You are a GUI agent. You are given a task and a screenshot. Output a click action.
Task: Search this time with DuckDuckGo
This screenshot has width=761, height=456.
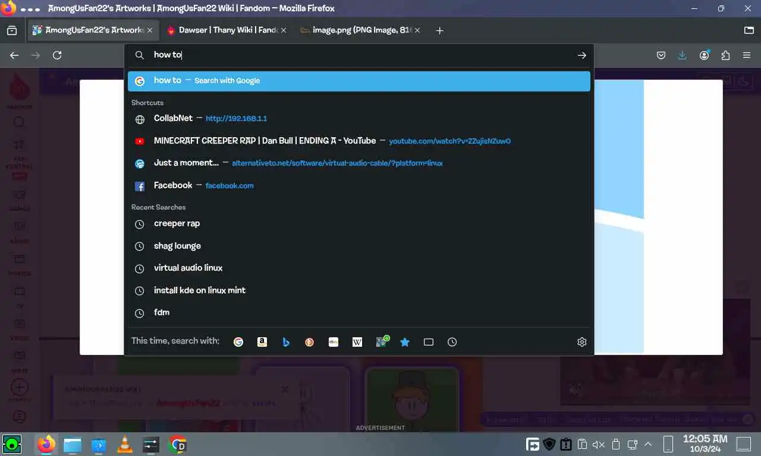(310, 342)
